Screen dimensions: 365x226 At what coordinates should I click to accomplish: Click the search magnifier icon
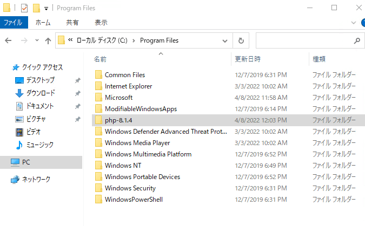click(357, 41)
